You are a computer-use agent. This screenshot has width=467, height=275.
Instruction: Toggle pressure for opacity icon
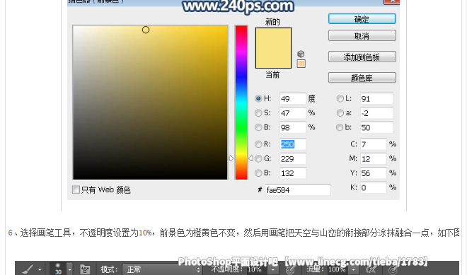tap(290, 269)
